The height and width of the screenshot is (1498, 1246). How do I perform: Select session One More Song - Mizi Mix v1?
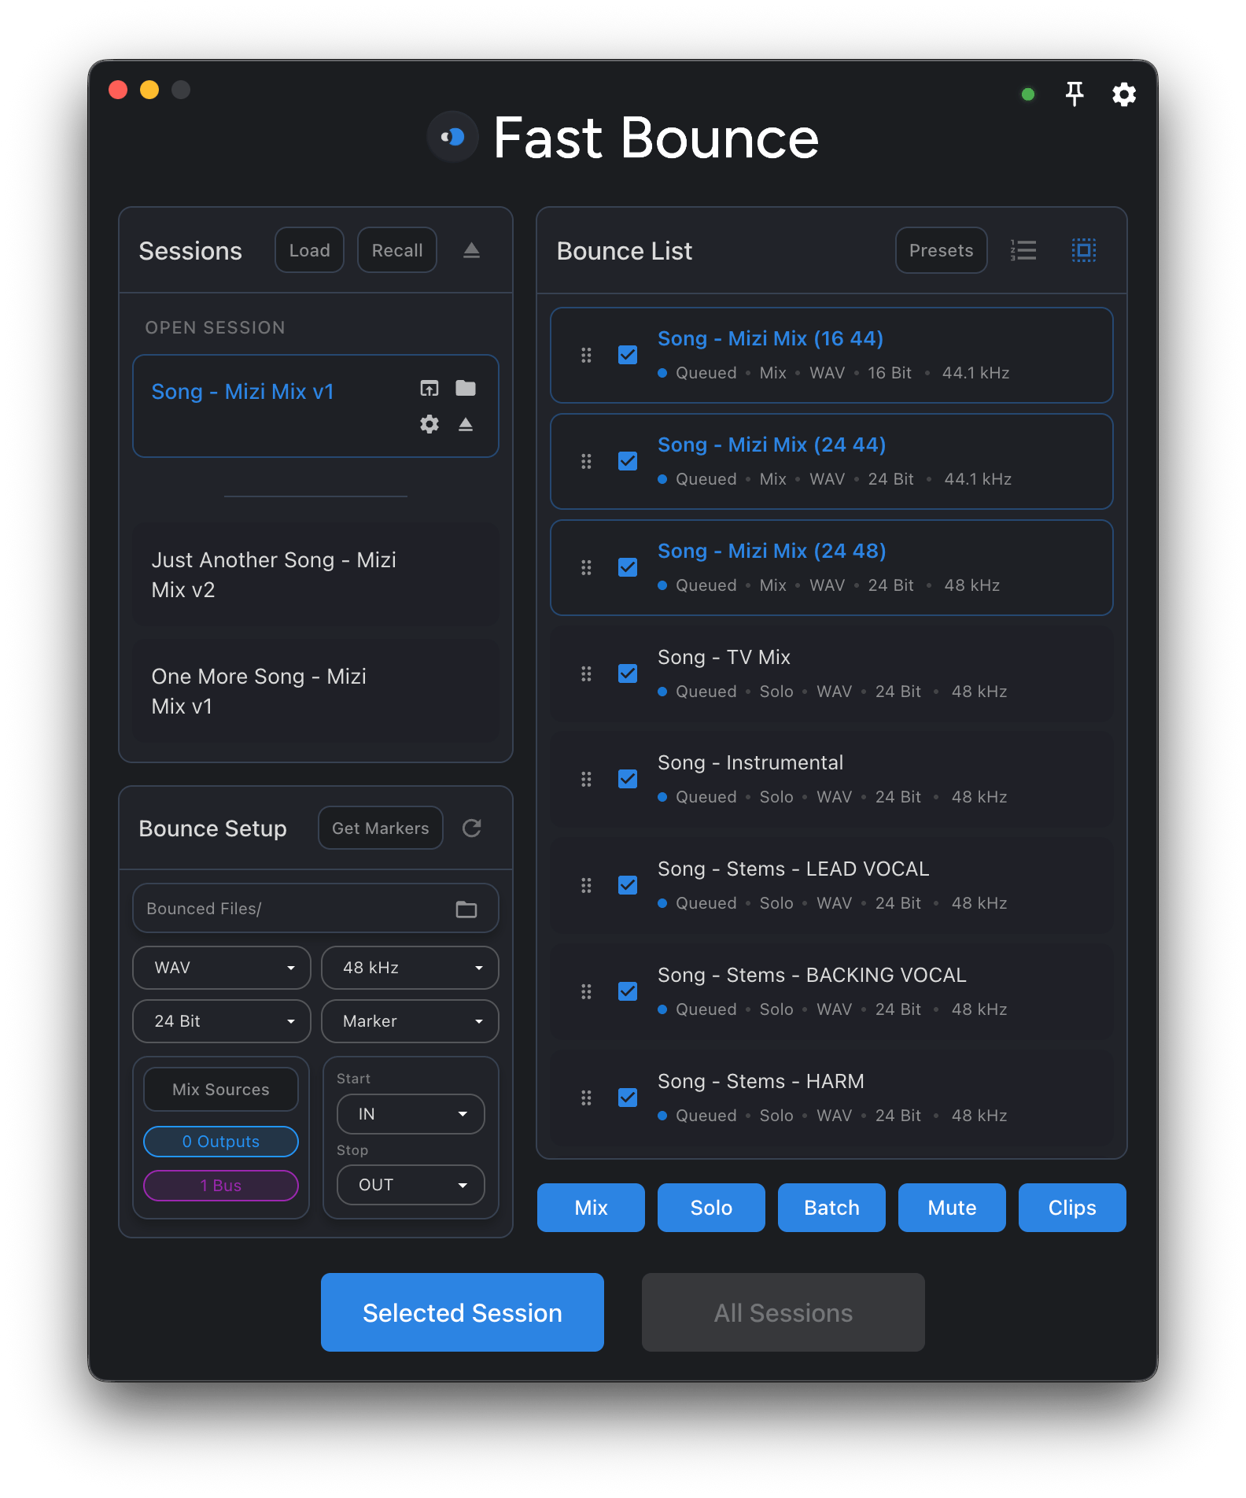click(315, 692)
